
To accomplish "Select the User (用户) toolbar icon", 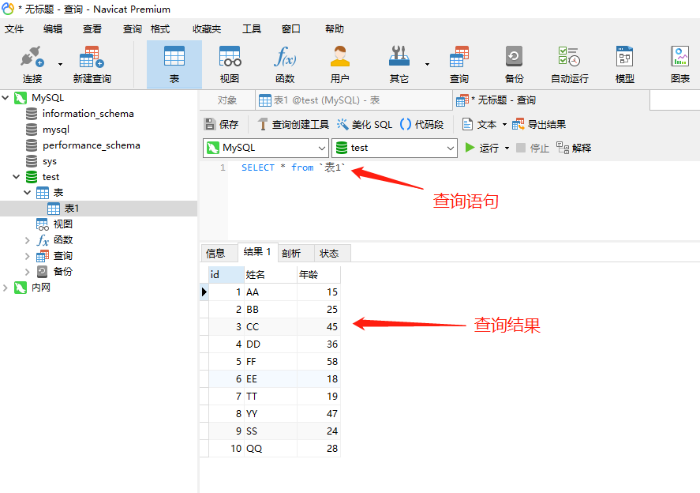I will coord(339,57).
